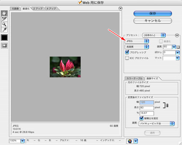
Task: Toggle the 最適化 checkbox
Action: pyautogui.click(x=161, y=41)
